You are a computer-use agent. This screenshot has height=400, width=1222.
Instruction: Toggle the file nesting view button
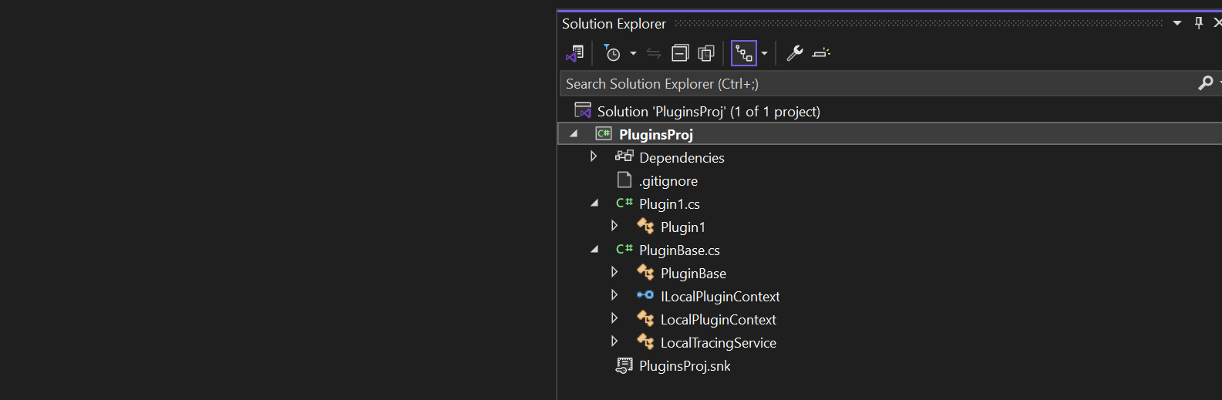pos(743,53)
